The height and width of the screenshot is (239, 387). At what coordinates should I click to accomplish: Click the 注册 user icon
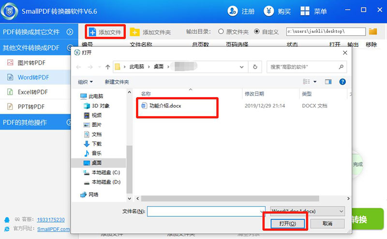(x=233, y=11)
